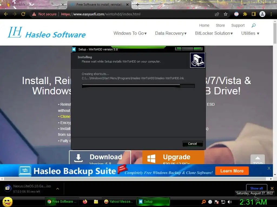The image size is (277, 207).
Task: Click the setup installer computer icon
Action: (x=197, y=60)
